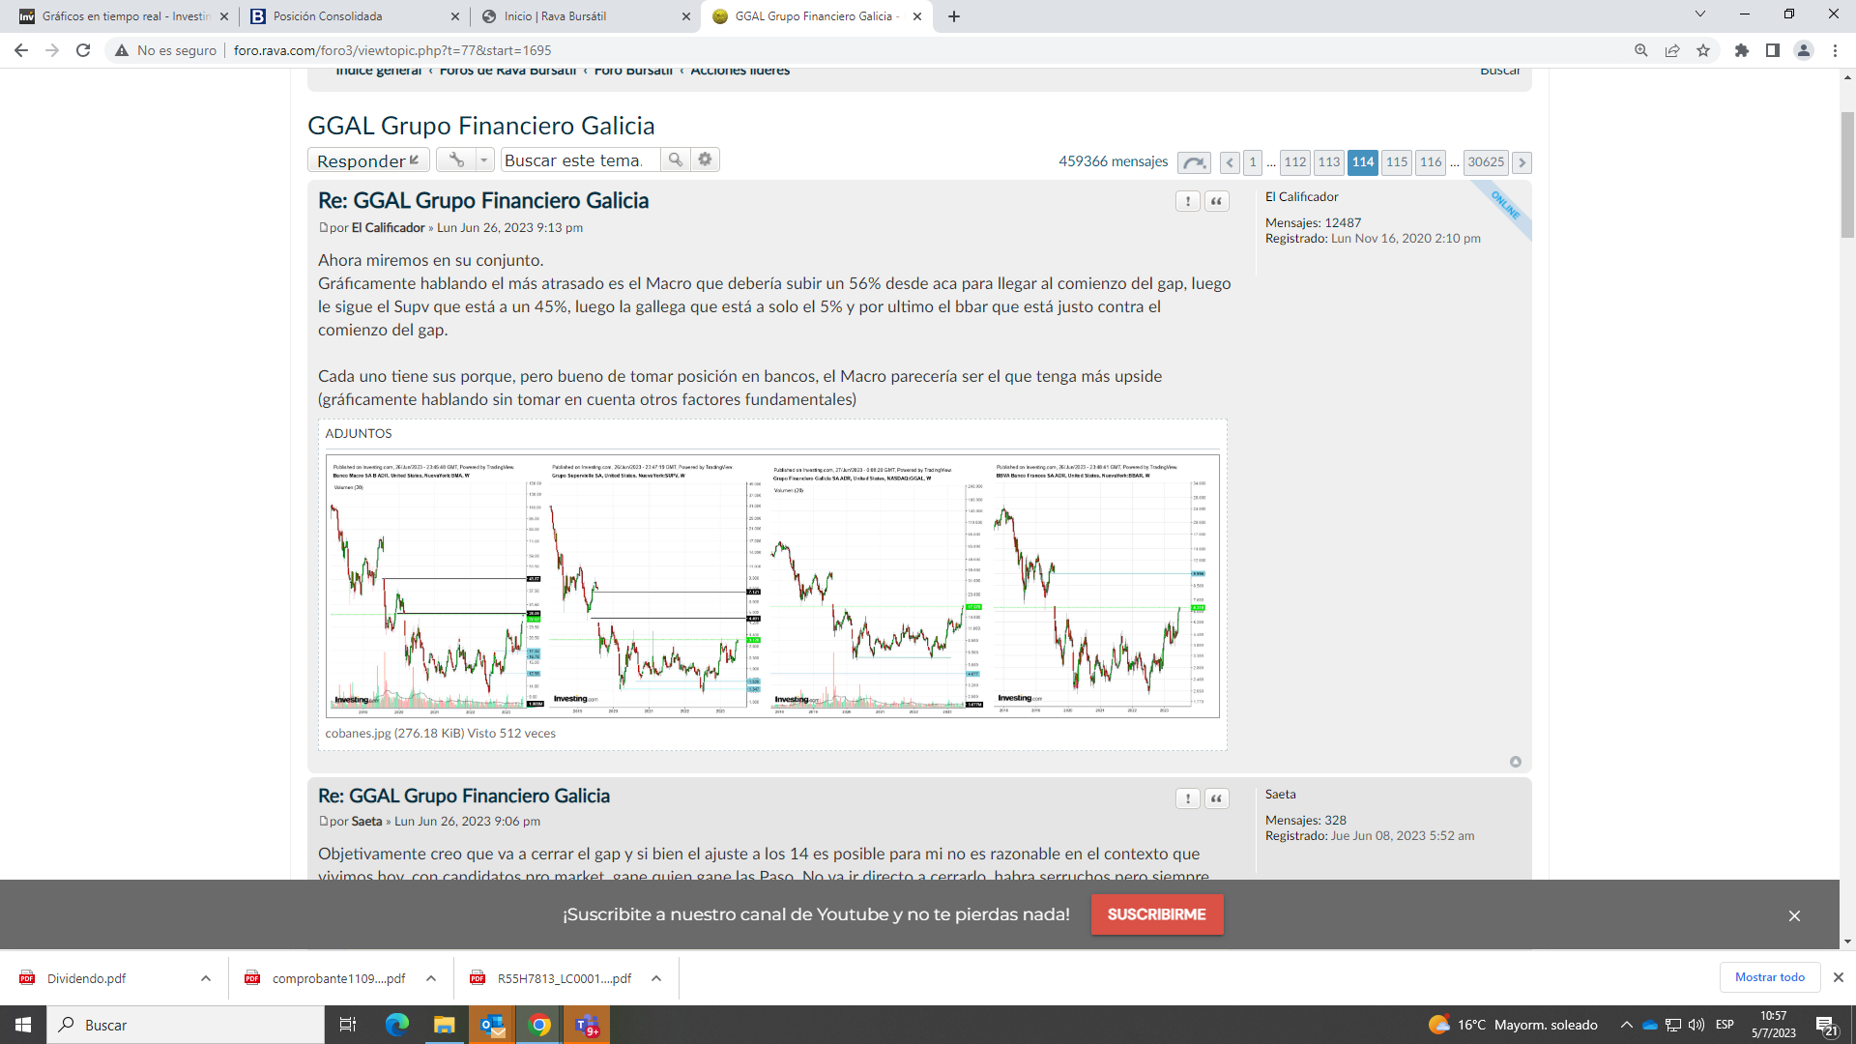Open weather widget showing 16°C
1856x1044 pixels.
[x=1513, y=1025]
